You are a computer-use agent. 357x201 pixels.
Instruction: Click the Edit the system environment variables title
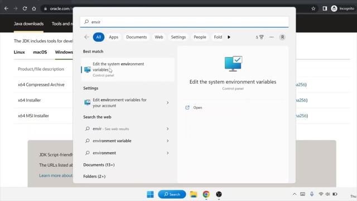[233, 82]
